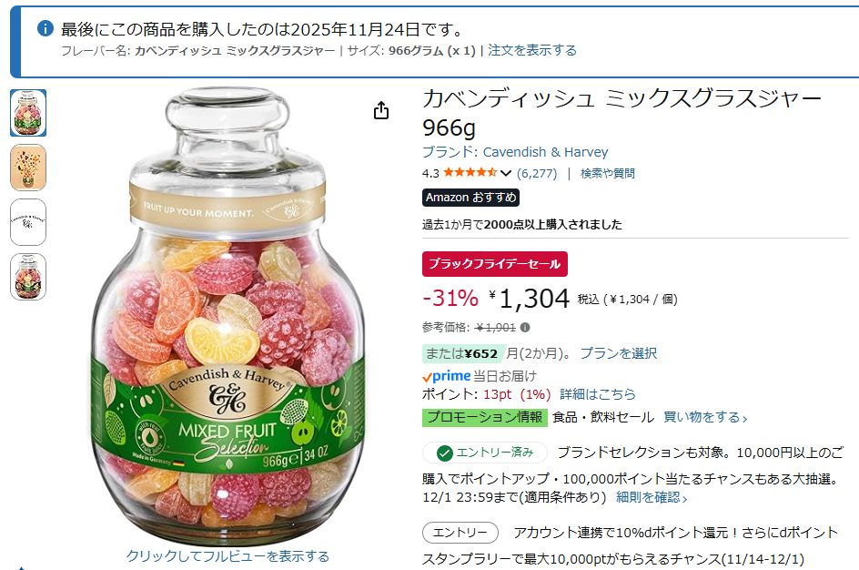Image resolution: width=859 pixels, height=570 pixels.
Task: Click the info icon next to 参考価格
Action: tap(525, 328)
